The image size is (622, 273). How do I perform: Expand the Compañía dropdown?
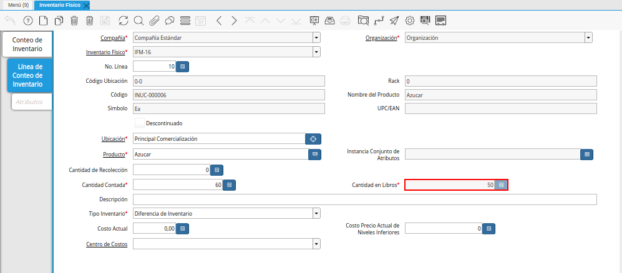pyautogui.click(x=316, y=37)
